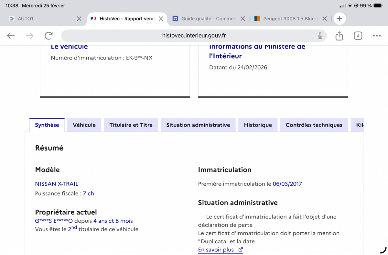Tap the address bar histovec.interieur.gouv.fr
This screenshot has height=255, width=388.
click(x=194, y=36)
